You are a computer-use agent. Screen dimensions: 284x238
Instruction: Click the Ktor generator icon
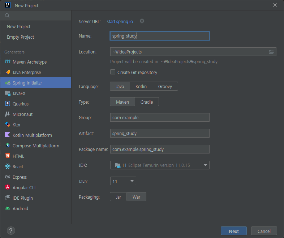8,125
